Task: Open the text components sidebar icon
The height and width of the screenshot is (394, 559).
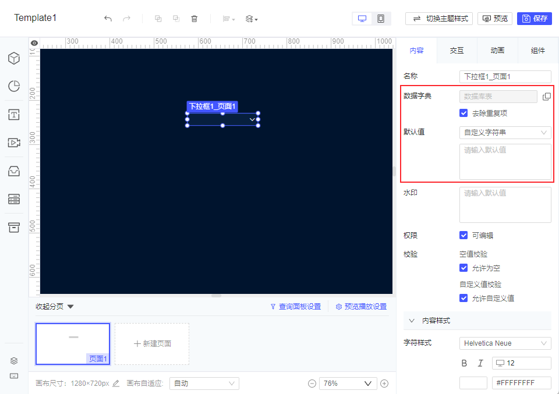Action: (x=14, y=115)
